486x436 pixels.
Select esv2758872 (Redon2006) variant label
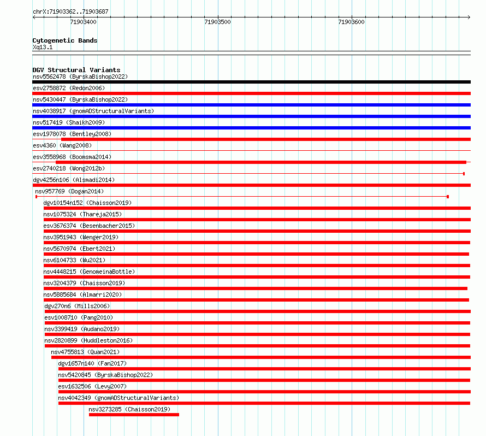click(x=69, y=88)
